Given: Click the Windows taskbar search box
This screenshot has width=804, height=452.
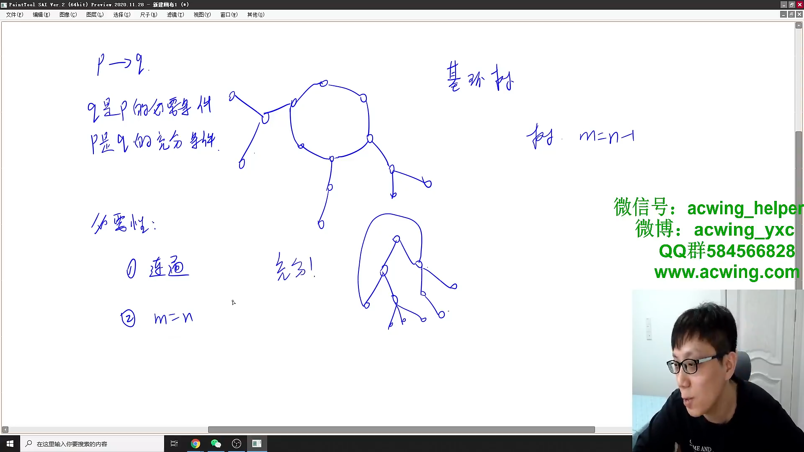Looking at the screenshot, I should (92, 444).
